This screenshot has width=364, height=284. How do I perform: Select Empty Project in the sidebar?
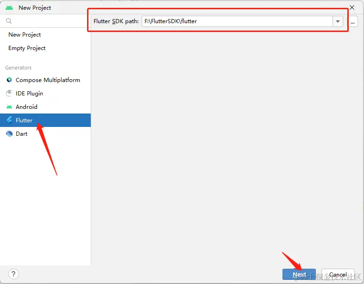click(27, 48)
